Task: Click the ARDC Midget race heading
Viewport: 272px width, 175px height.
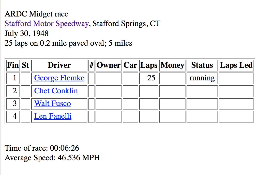Action: tap(36, 14)
